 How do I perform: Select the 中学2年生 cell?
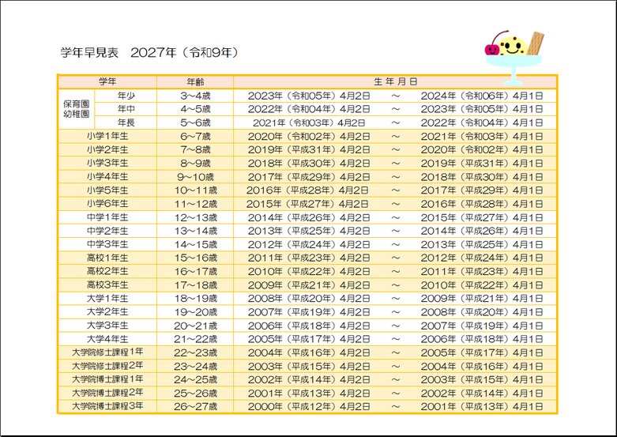point(107,231)
